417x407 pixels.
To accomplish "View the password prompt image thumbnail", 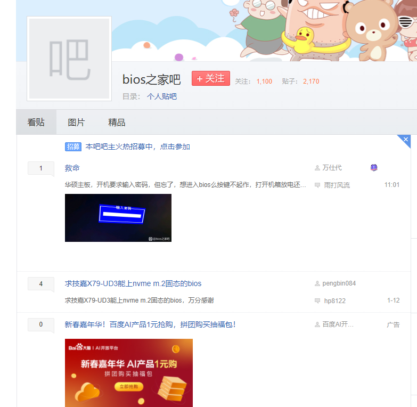I will 118,218.
